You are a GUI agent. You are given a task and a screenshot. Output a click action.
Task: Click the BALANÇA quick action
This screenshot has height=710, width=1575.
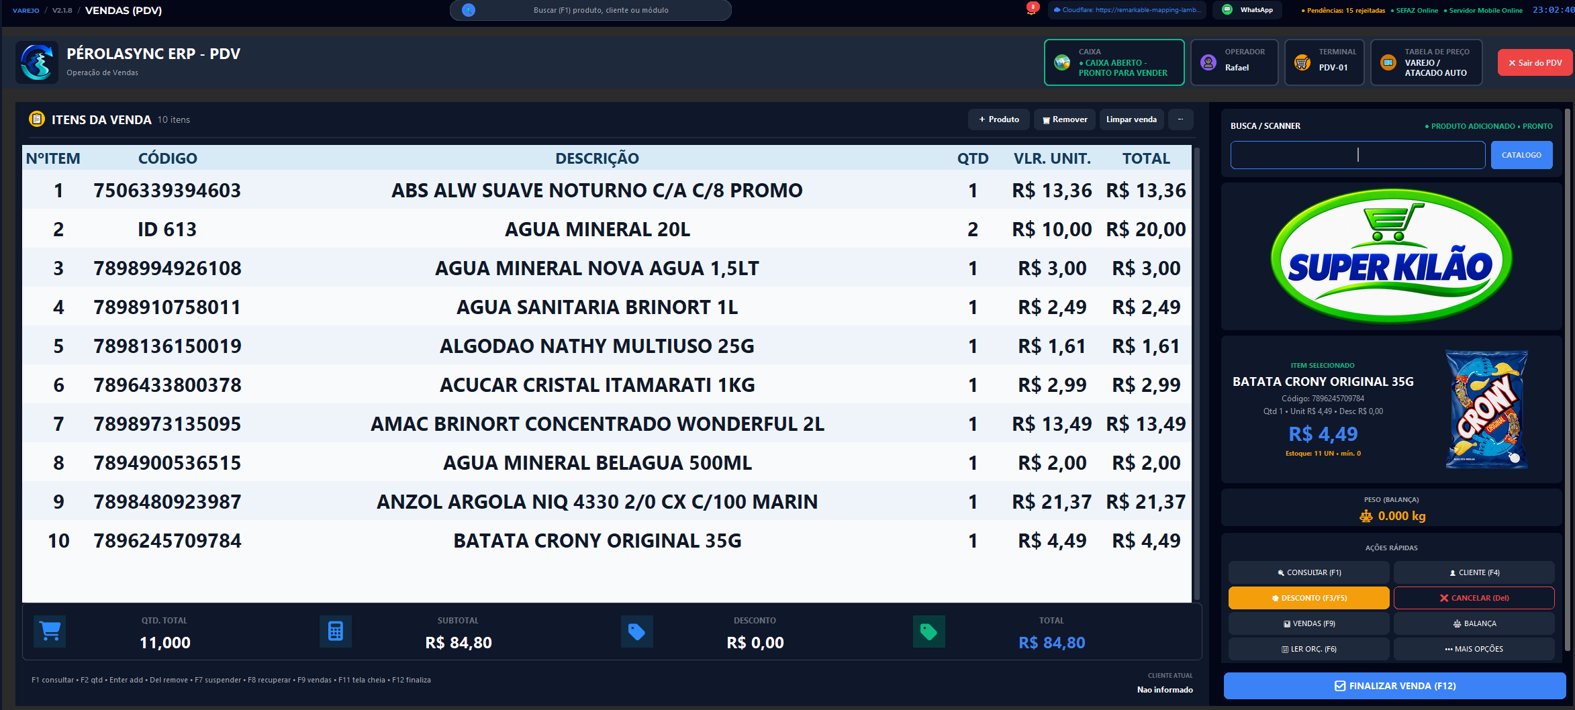(x=1474, y=623)
